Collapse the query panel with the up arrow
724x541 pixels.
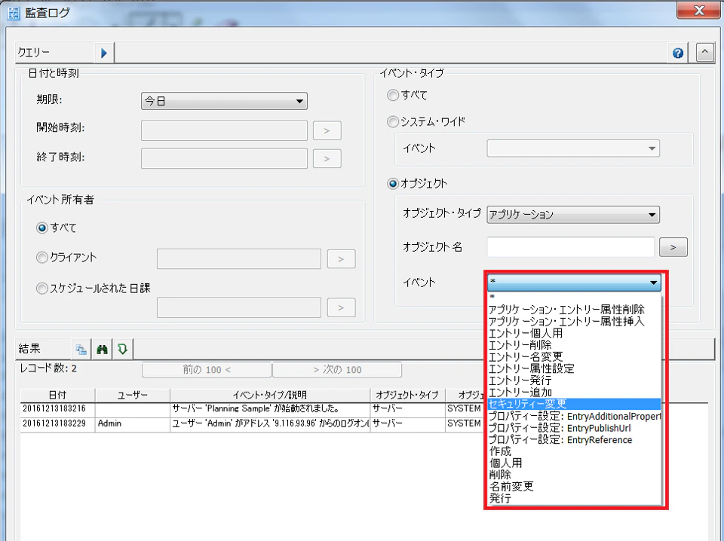[x=704, y=53]
